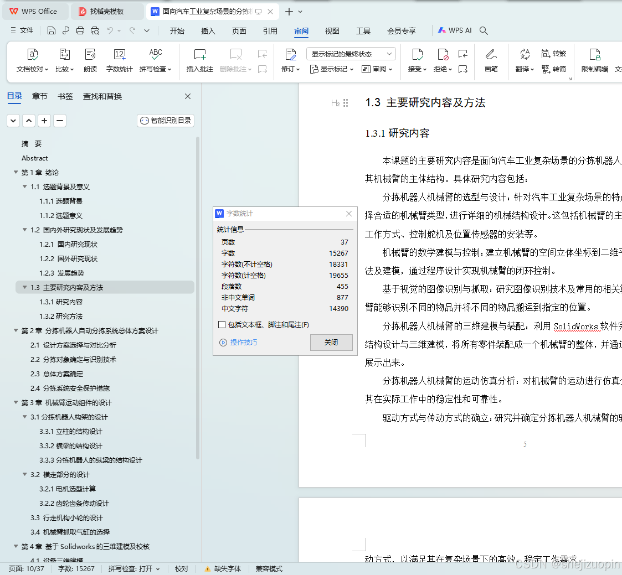Collapse the 3.2 横走部分的设计 node

(x=24, y=474)
